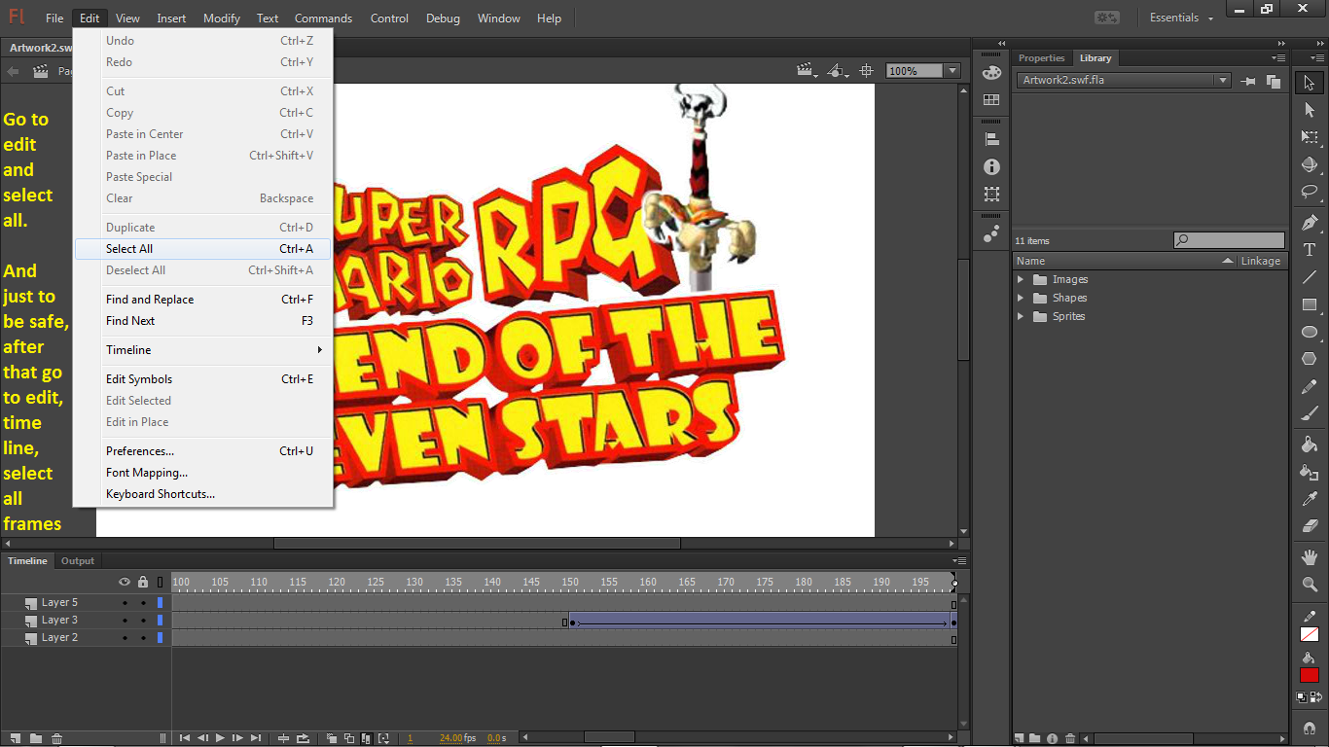Select the Brush tool
The image size is (1329, 747).
[1310, 414]
